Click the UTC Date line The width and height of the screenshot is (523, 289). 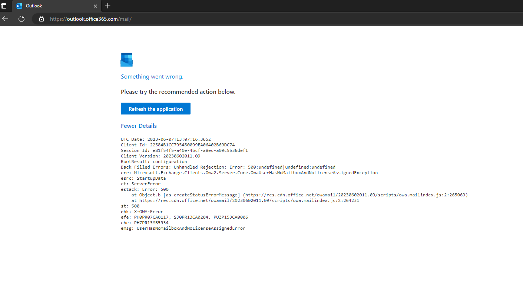pyautogui.click(x=166, y=139)
